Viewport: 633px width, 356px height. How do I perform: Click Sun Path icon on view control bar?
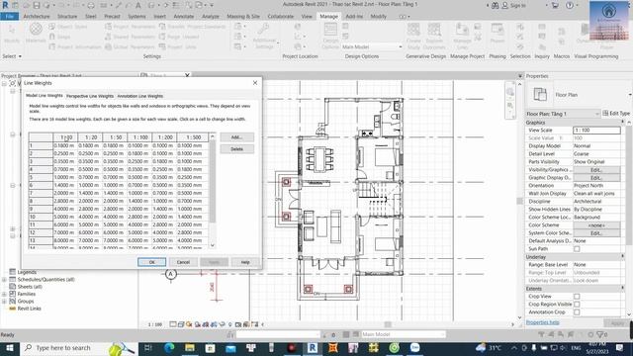pos(189,324)
